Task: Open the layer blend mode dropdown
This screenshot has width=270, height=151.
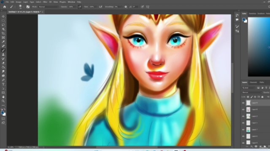Action: point(251,92)
